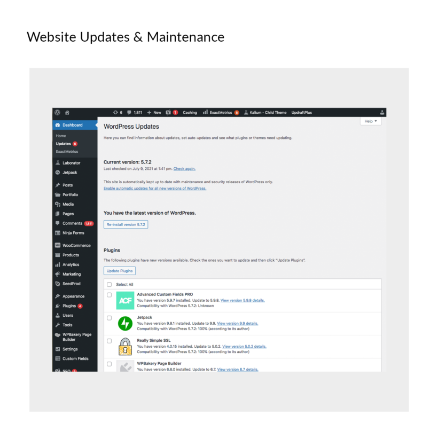Click the Really Simple SSL padlock icon
Image resolution: width=438 pixels, height=438 pixels.
(x=125, y=346)
